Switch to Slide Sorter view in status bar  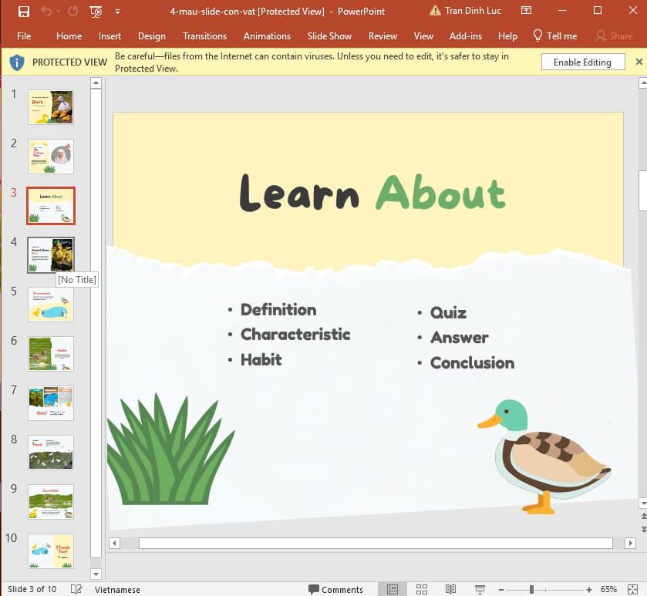[422, 589]
